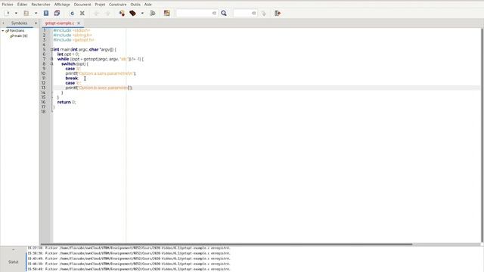Open the color chooser dialog
Image resolution: width=484 pixels, height=272 pixels.
[x=167, y=14]
